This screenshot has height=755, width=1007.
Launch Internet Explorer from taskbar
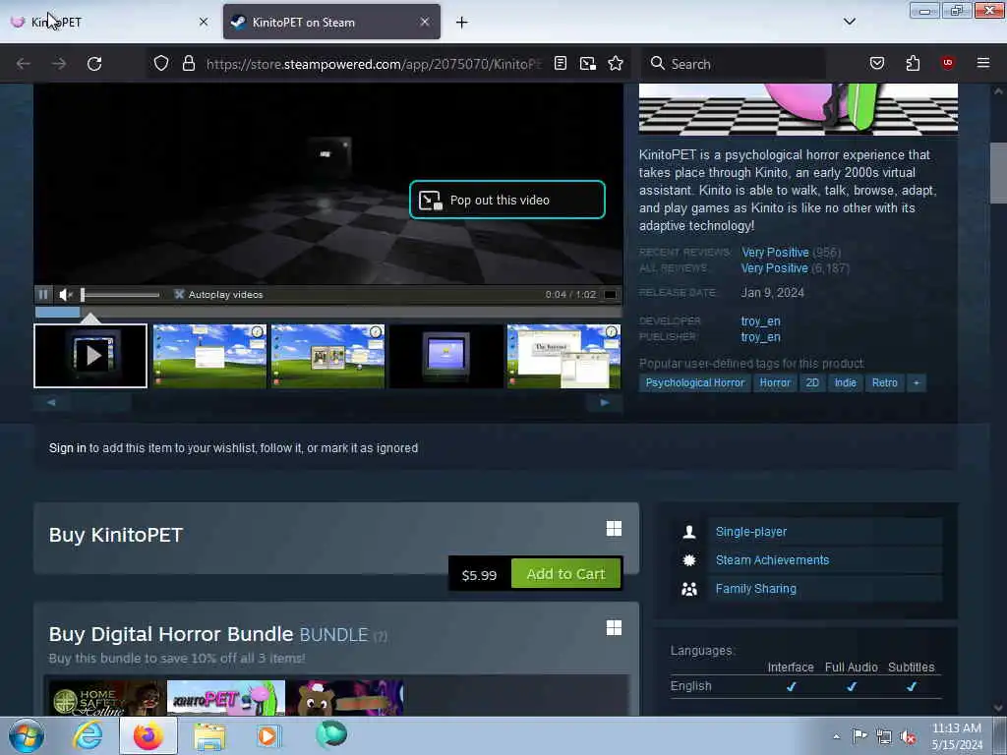(88, 735)
